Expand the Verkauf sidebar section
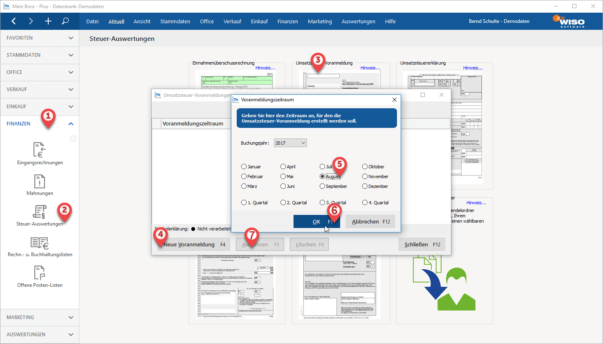The width and height of the screenshot is (603, 344). (x=40, y=89)
